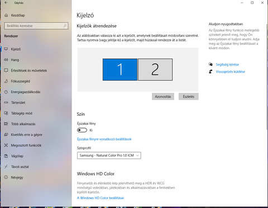268x208 pixels.
Task: Click the Segítség kérése help icon
Action: coord(210,64)
